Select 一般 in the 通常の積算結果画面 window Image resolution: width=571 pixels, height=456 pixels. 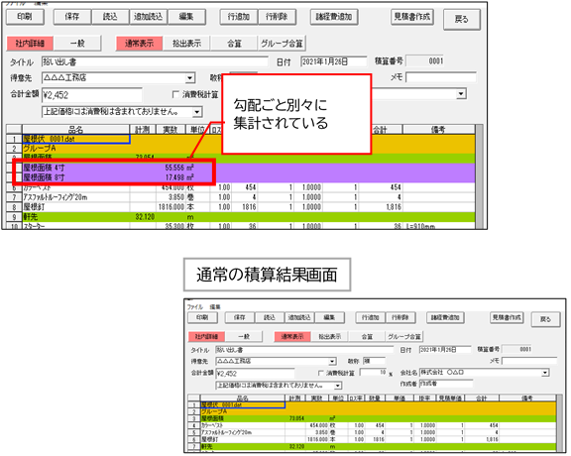(244, 336)
